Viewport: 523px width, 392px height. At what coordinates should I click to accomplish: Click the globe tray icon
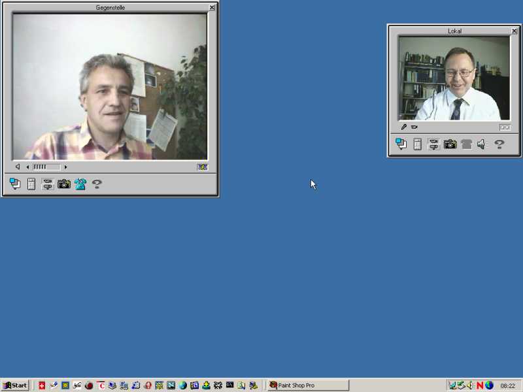coord(489,385)
